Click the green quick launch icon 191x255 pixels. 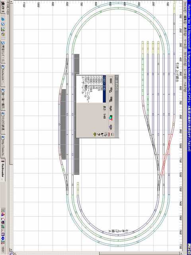(3, 29)
